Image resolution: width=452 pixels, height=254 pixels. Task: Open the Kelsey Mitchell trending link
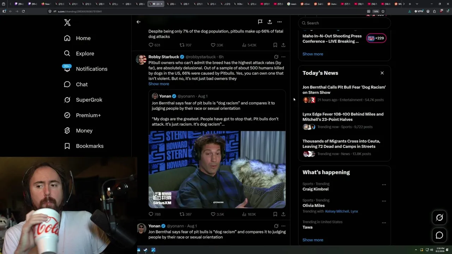[x=337, y=211]
